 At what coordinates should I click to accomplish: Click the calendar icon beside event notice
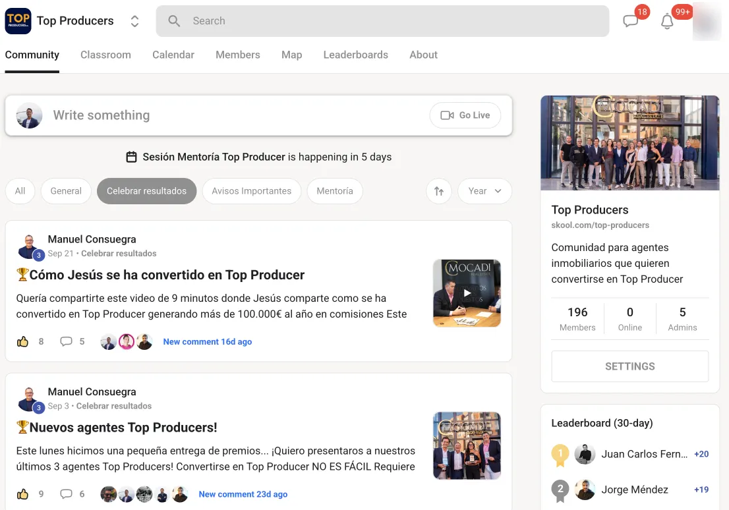[132, 157]
